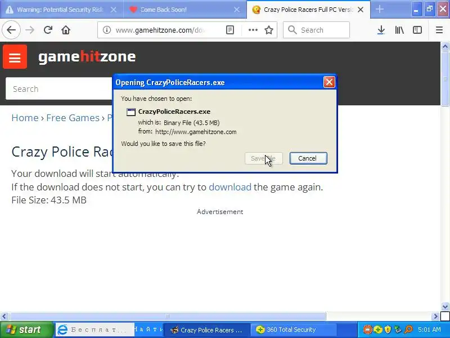Click the Firefox Search box
This screenshot has width=450, height=338.
[x=316, y=30]
